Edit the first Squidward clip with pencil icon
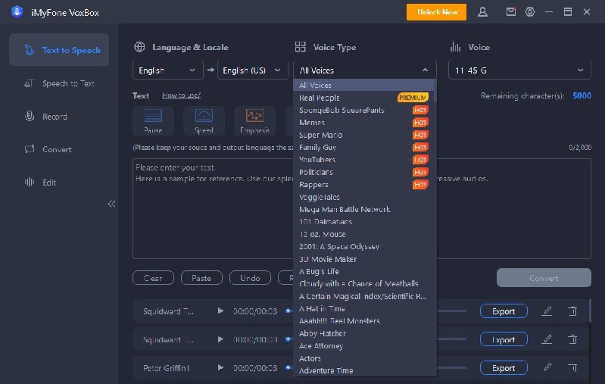605x384 pixels. coord(547,311)
